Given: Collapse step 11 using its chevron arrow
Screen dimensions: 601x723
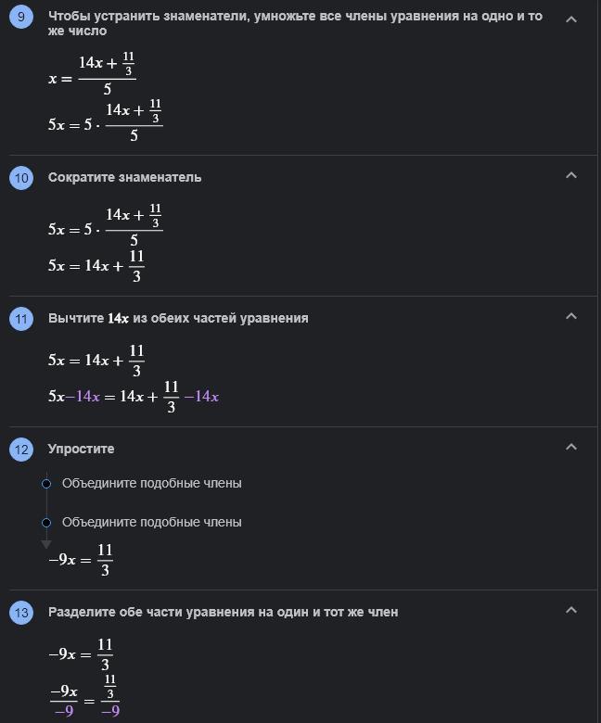Looking at the screenshot, I should point(571,316).
